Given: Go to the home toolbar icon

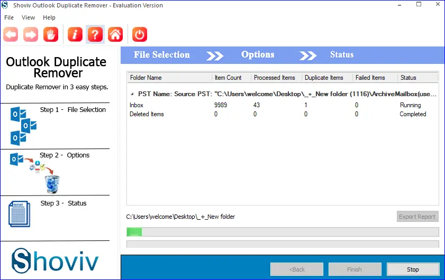Looking at the screenshot, I should pyautogui.click(x=115, y=34).
